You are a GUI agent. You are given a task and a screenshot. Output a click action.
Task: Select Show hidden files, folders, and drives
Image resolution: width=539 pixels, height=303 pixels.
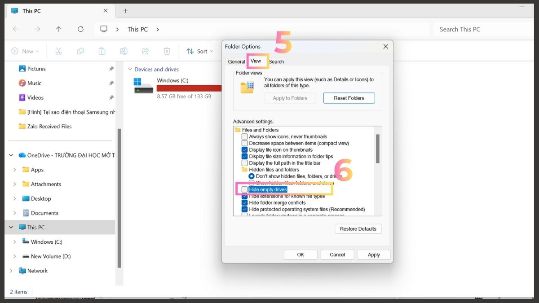[x=251, y=183]
